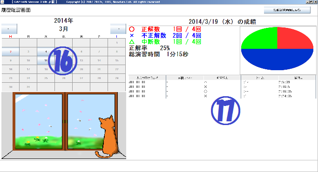
Task: Select day 14 in the calendar
Action: click(99, 60)
